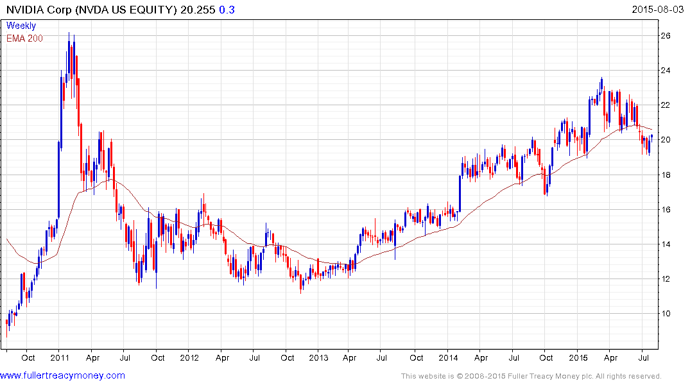
Task: Click the 10 price axis label
Action: click(x=666, y=314)
